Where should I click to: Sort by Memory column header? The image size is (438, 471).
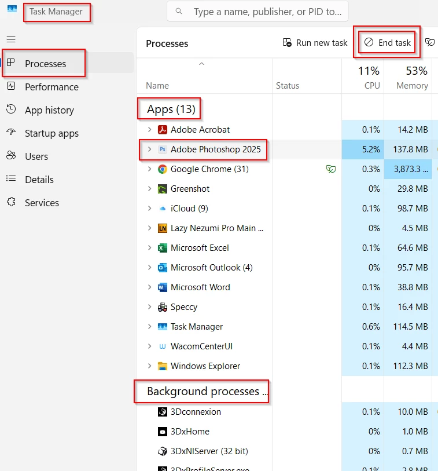click(408, 77)
